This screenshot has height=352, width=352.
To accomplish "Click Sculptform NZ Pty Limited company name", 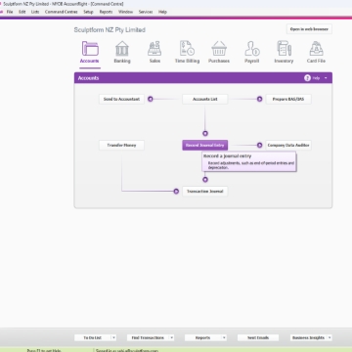I will pos(110,30).
